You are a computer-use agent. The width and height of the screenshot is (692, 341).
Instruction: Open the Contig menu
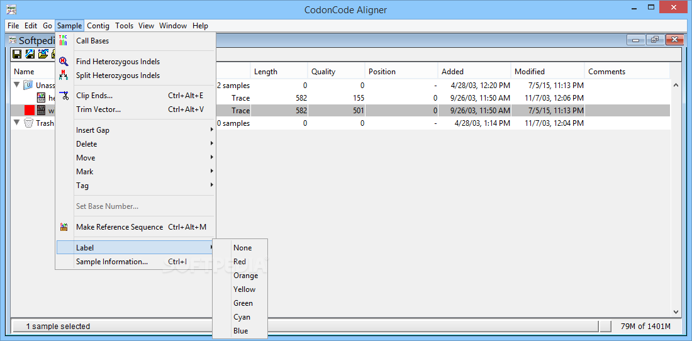click(98, 26)
